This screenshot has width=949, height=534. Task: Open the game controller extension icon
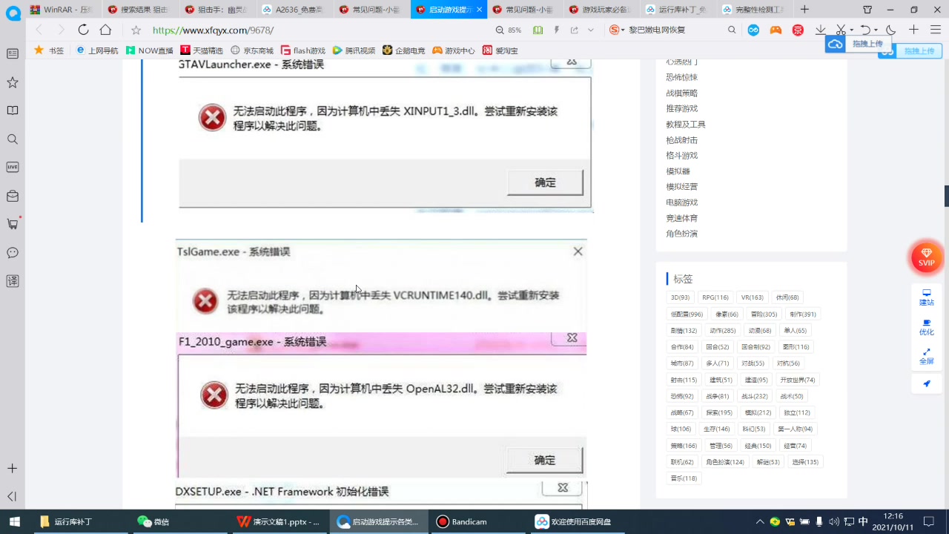(776, 30)
